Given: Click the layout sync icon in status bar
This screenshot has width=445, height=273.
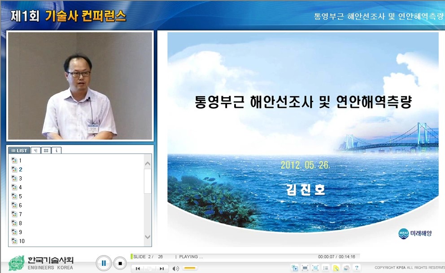Looking at the screenshot, I should pyautogui.click(x=295, y=268).
